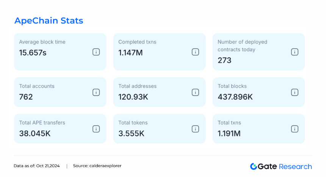Viewport: 326px width, 177px height.
Task: Open info icon for Total blocks
Action: pos(295,92)
